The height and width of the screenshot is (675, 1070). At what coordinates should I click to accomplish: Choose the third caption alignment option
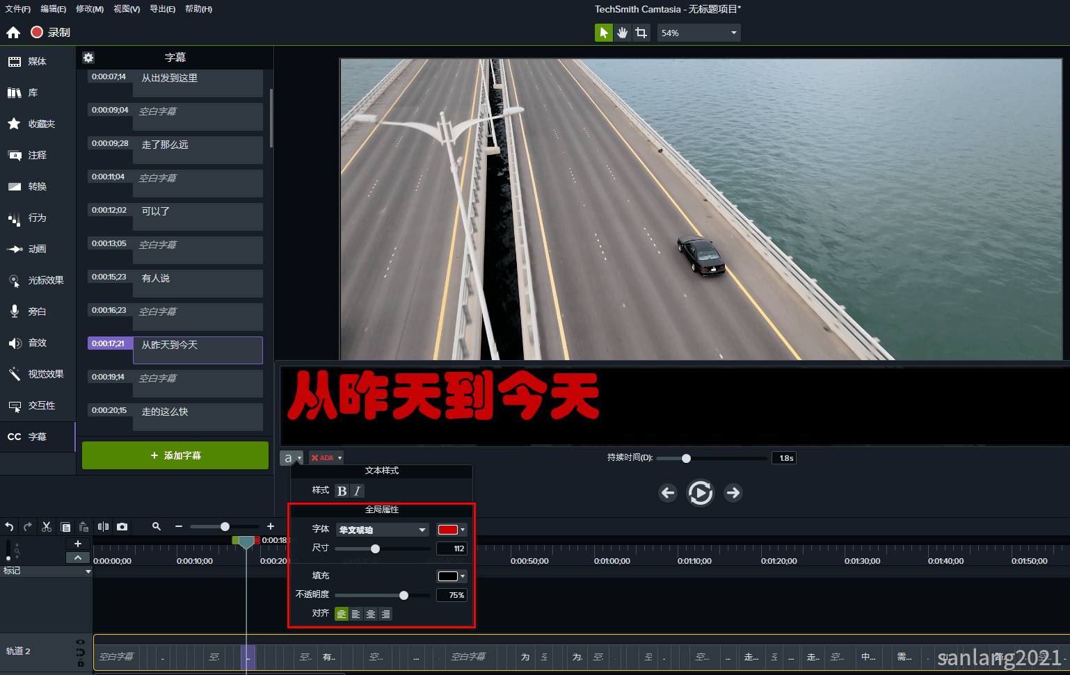click(x=371, y=615)
